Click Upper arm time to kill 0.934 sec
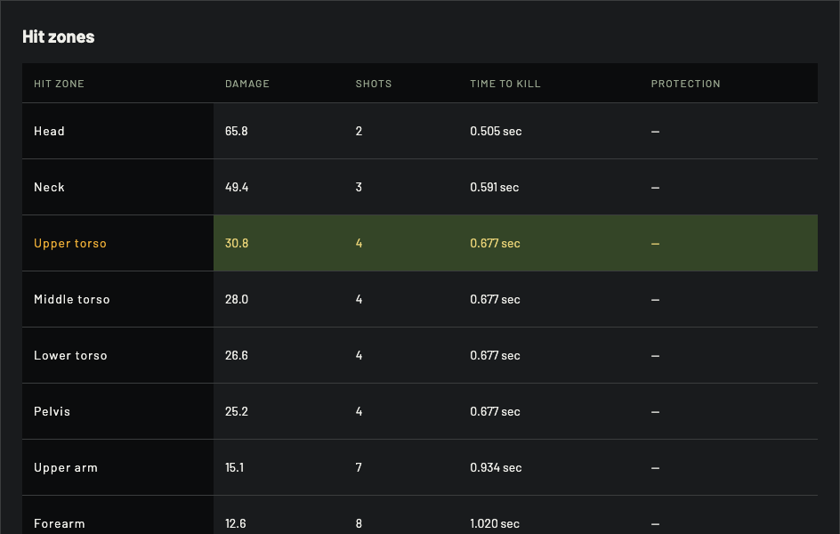The image size is (840, 534). pos(496,467)
